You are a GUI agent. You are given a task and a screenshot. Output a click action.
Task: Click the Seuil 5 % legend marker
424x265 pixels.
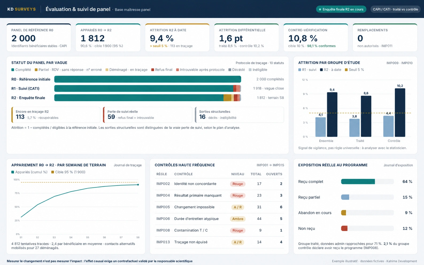tap(346, 70)
